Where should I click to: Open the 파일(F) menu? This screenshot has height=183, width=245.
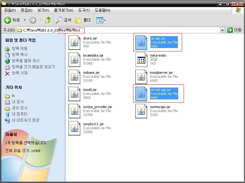(x=10, y=10)
